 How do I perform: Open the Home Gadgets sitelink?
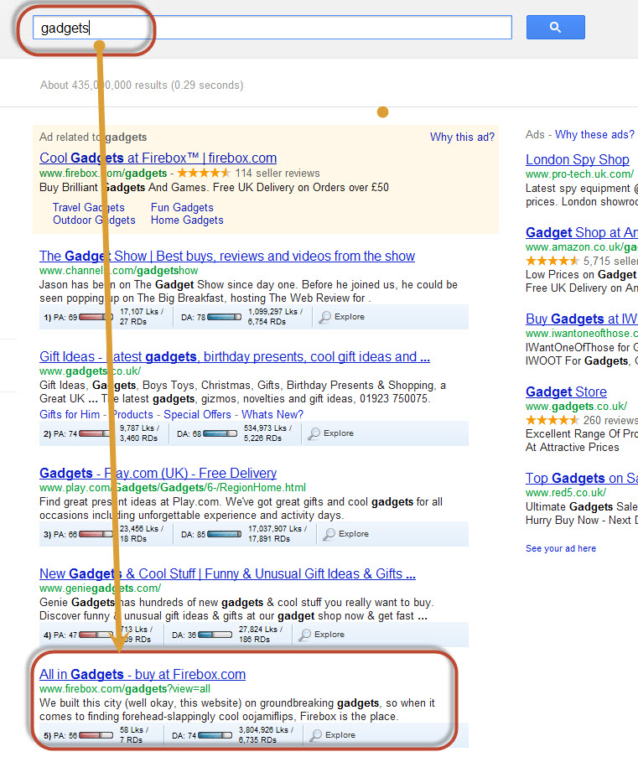click(x=187, y=220)
